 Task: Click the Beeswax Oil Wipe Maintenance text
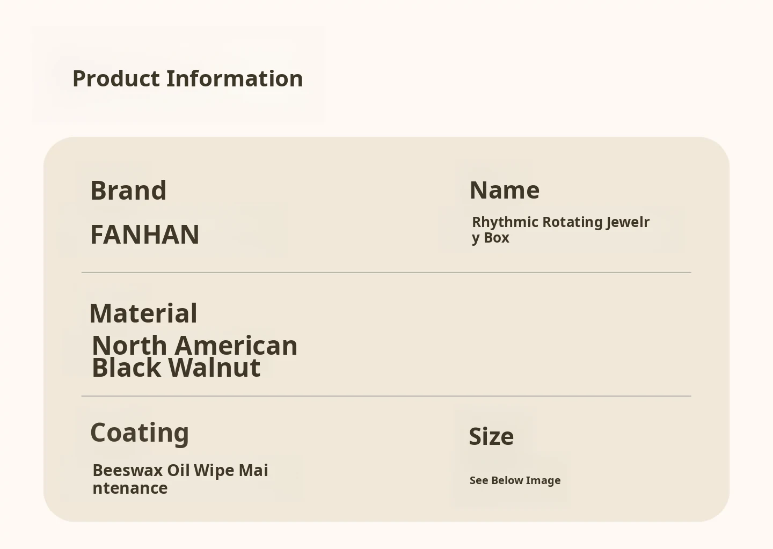click(x=180, y=479)
